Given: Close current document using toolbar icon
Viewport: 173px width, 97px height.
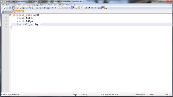Looking at the screenshot, I should (x=17, y=8).
